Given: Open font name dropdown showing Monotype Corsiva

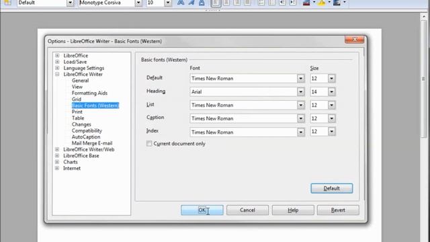Looking at the screenshot, I should [138, 3].
